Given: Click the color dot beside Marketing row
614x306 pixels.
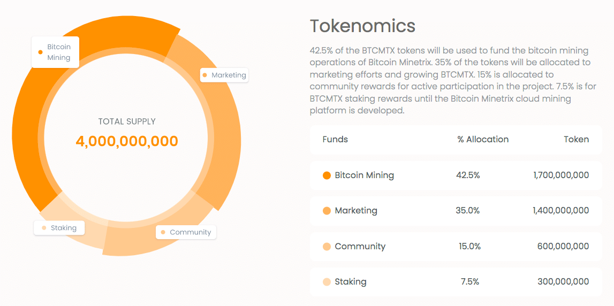Looking at the screenshot, I should pyautogui.click(x=327, y=211).
